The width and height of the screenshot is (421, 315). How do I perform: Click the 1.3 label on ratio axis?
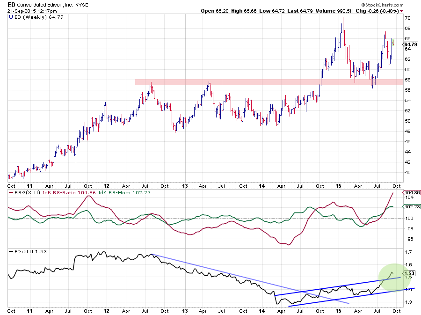[x=408, y=302]
